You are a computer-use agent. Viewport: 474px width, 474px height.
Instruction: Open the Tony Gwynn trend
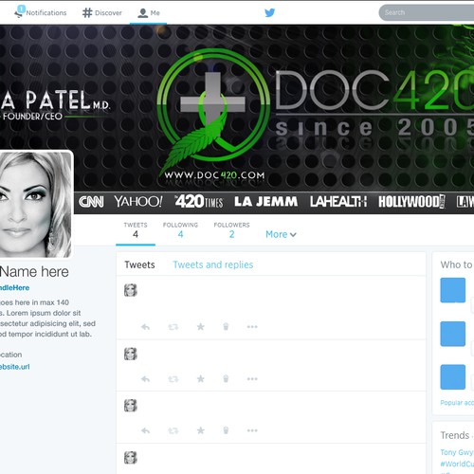coord(457,452)
